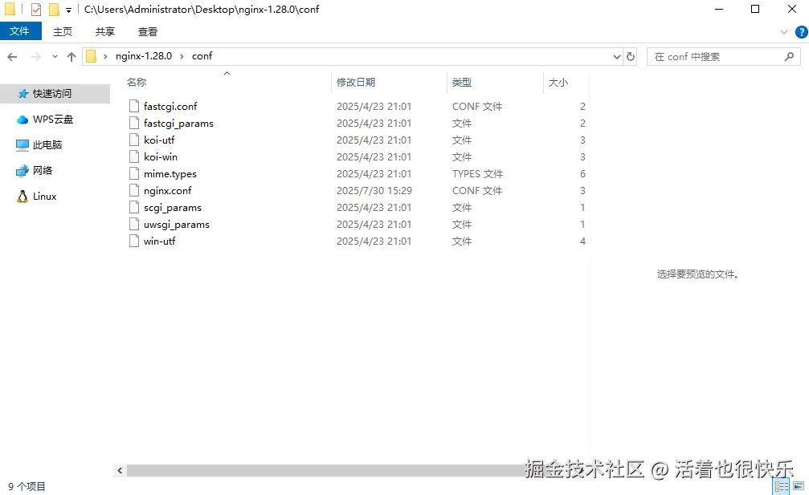Go up to the parent nginx-1.28.0 folder
Viewport: 809px width, 495px height.
pos(71,56)
